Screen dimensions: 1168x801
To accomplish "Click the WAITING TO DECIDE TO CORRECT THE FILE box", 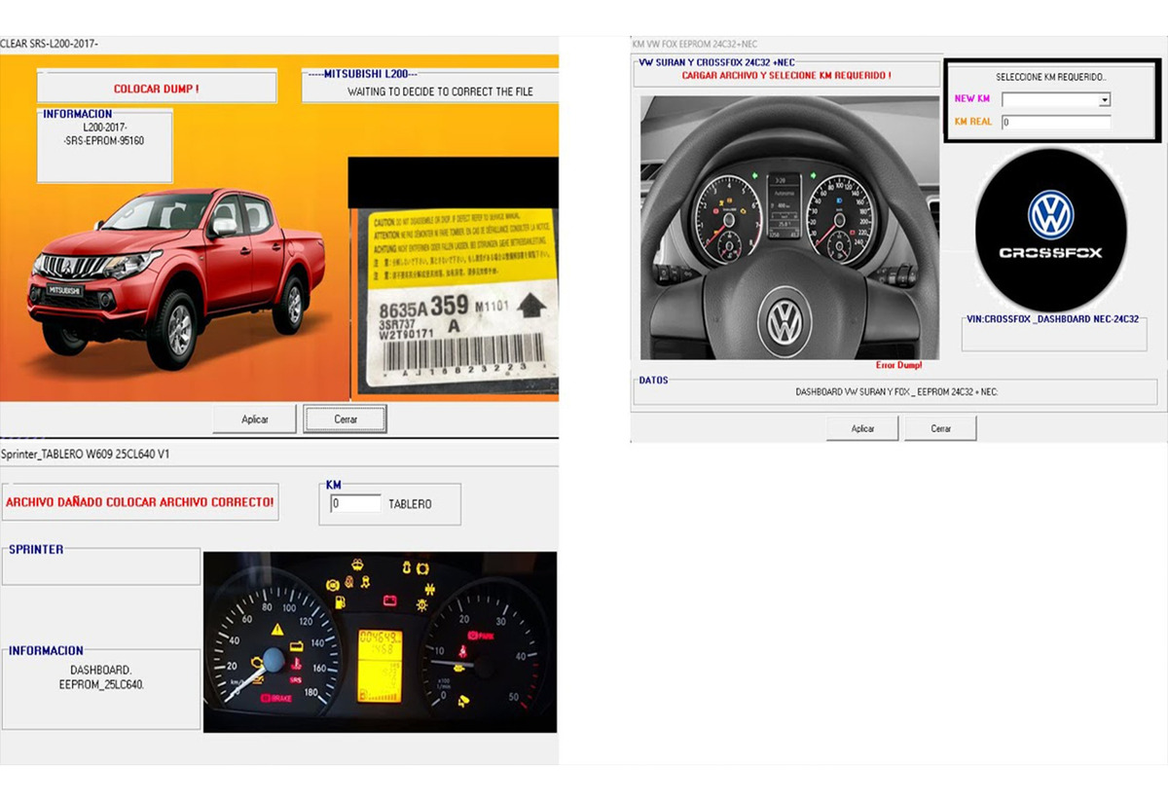I will point(430,88).
